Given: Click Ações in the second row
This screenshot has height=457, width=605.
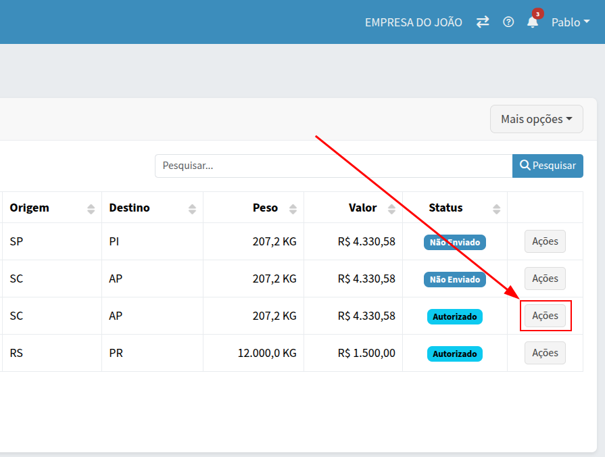Looking at the screenshot, I should (x=545, y=279).
